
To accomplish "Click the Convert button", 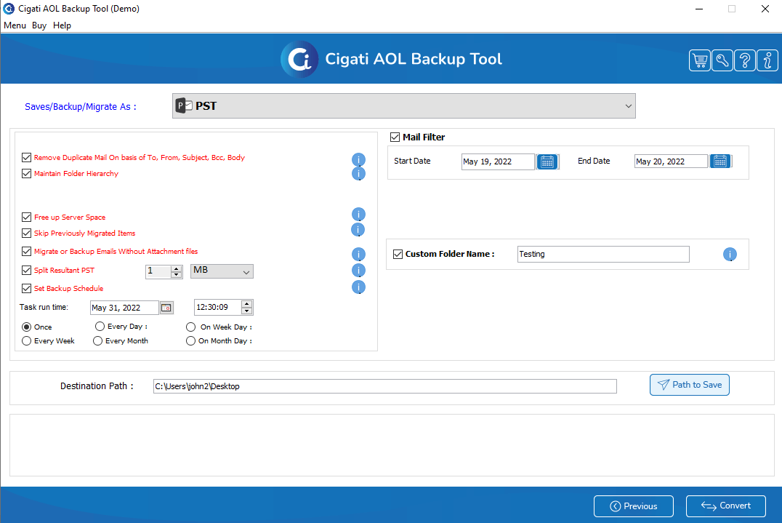I will pyautogui.click(x=725, y=506).
